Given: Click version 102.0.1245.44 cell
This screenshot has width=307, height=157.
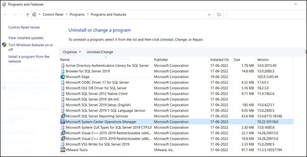Looking at the screenshot, I should [268, 77].
